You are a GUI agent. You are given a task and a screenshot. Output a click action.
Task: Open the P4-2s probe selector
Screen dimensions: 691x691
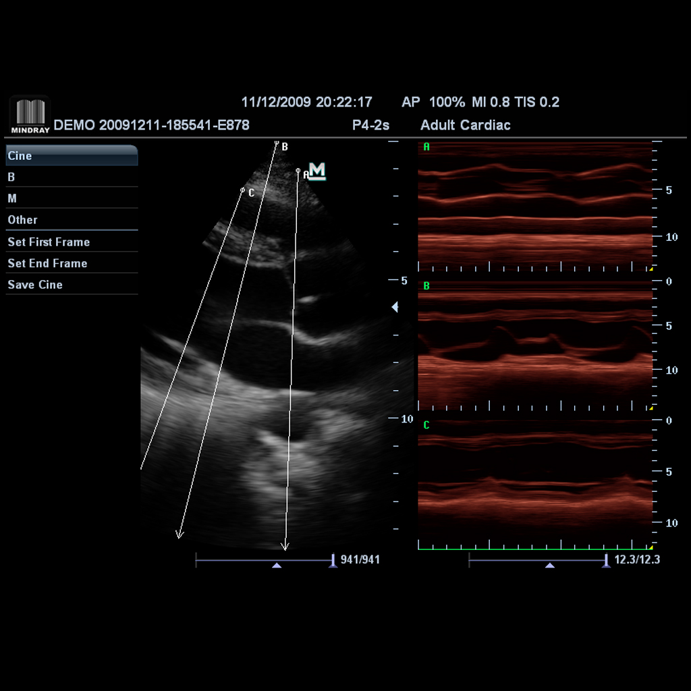click(370, 126)
